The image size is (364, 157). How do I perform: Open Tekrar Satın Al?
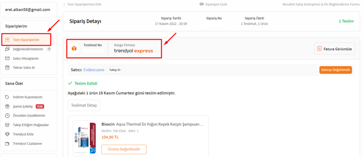coord(24,68)
